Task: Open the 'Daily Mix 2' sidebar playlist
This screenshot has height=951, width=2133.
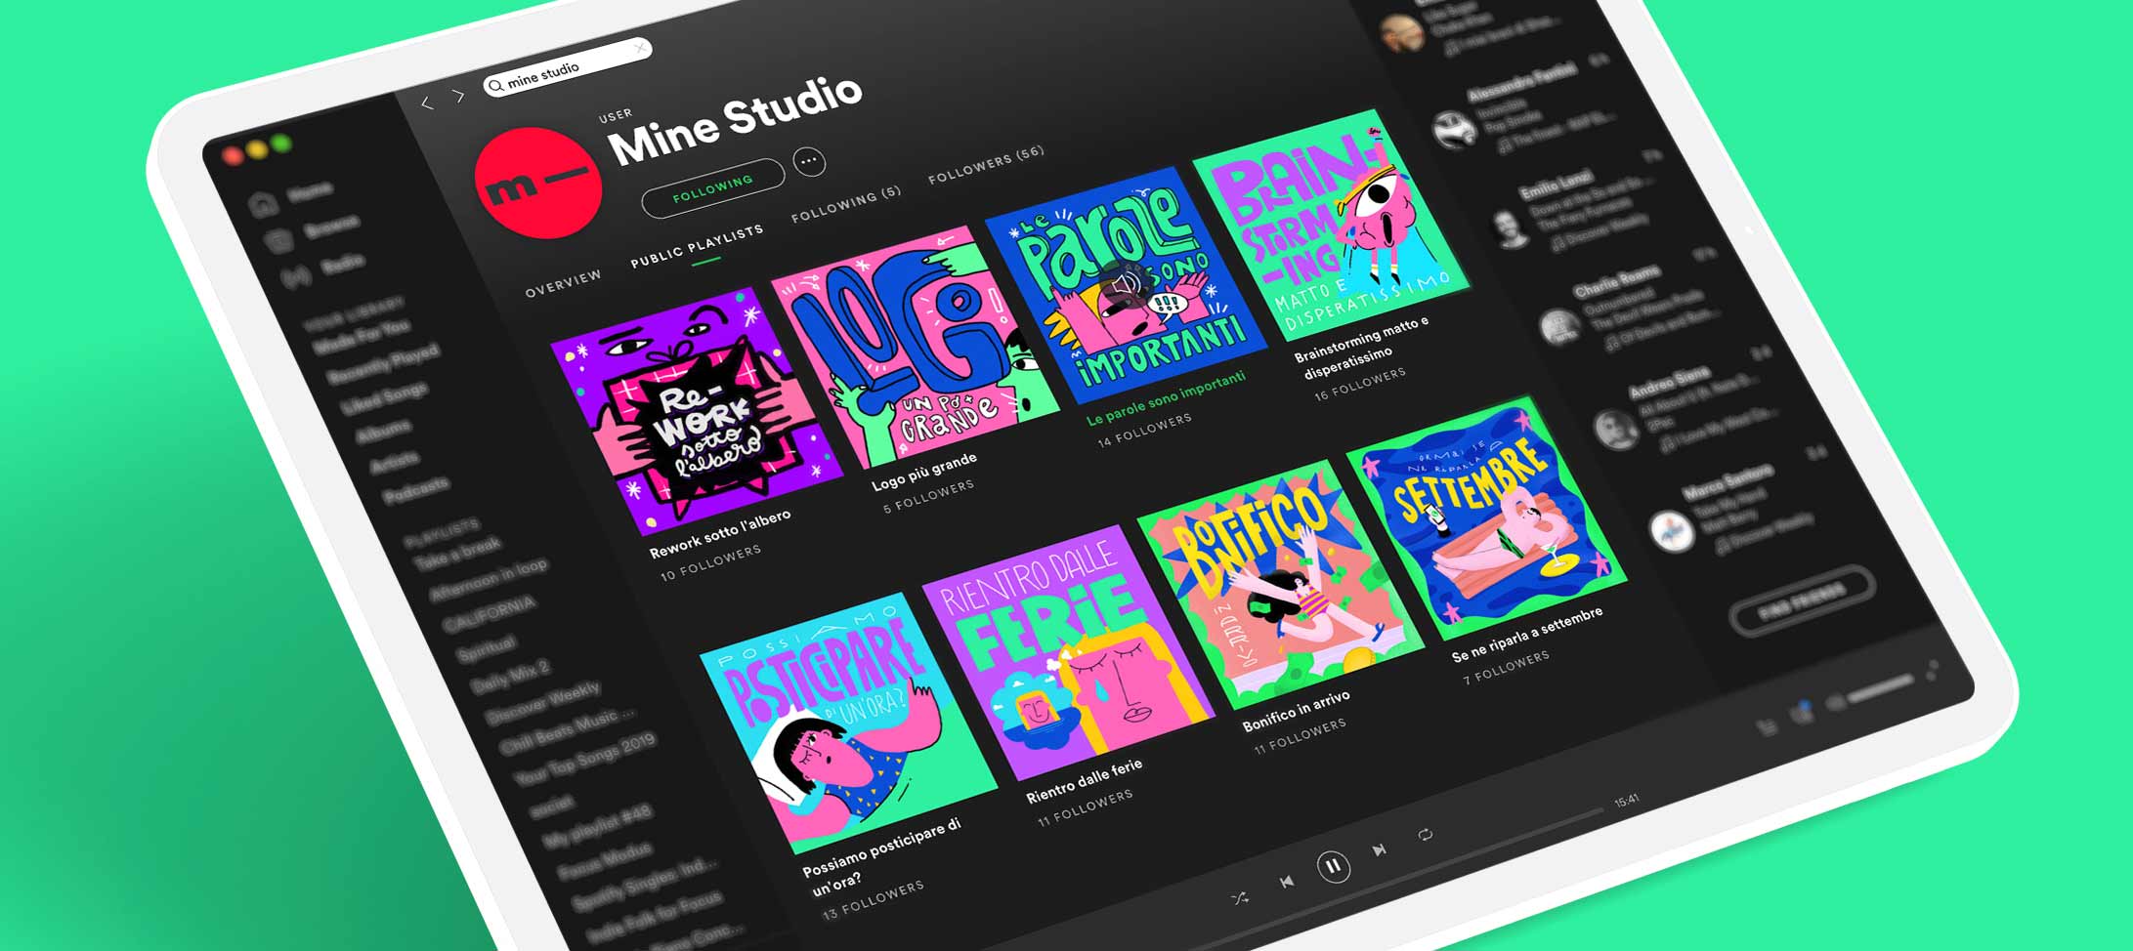Action: click(x=511, y=678)
